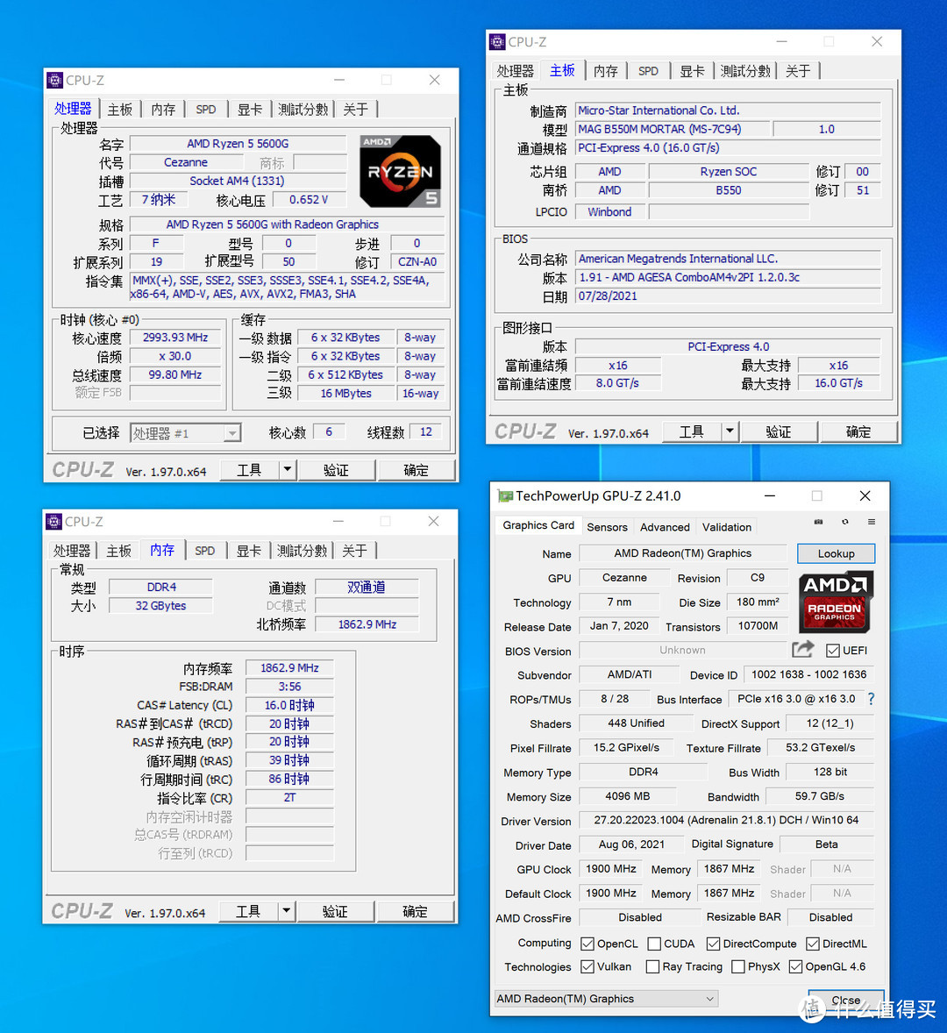
Task: Expand the 工具 arrow in the mainboard window
Action: tap(730, 431)
